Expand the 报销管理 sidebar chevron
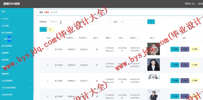This screenshot has width=203, height=100. 30,73
